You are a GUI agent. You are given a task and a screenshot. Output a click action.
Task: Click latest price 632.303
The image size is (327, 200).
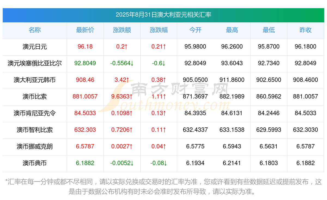tap(85, 130)
